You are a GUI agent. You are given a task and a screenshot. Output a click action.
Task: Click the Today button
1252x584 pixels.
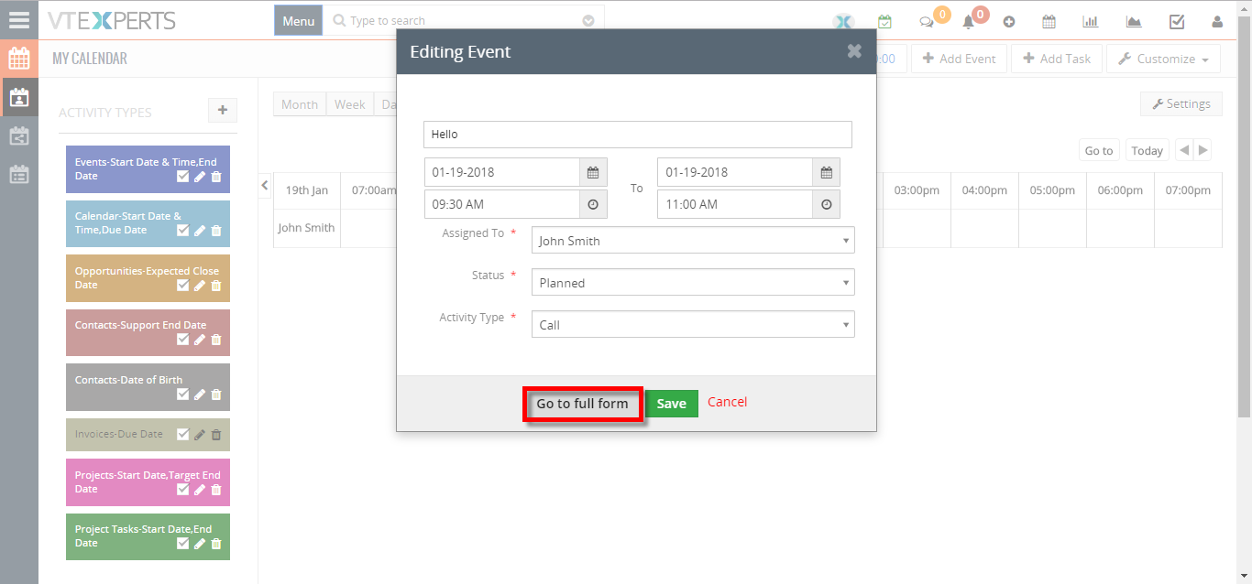[x=1147, y=151]
